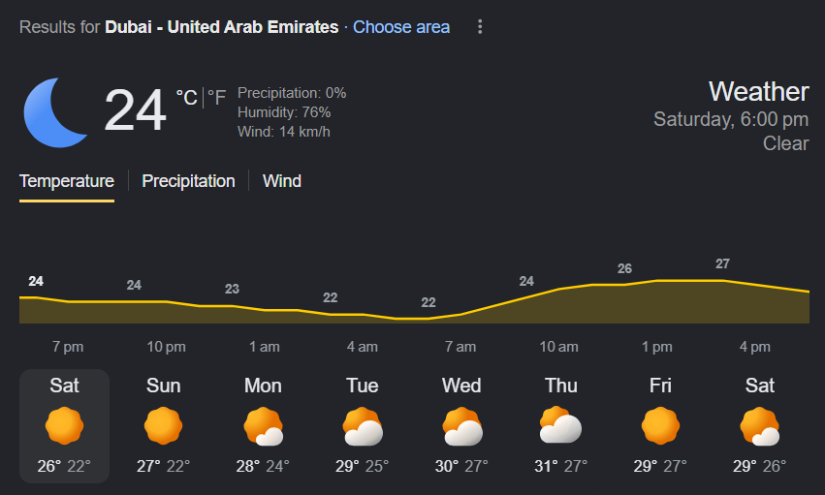Switch units to Fahrenheit
This screenshot has width=825, height=495.
pos(217,97)
